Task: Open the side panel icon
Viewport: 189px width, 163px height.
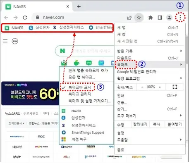Action: 160,17
